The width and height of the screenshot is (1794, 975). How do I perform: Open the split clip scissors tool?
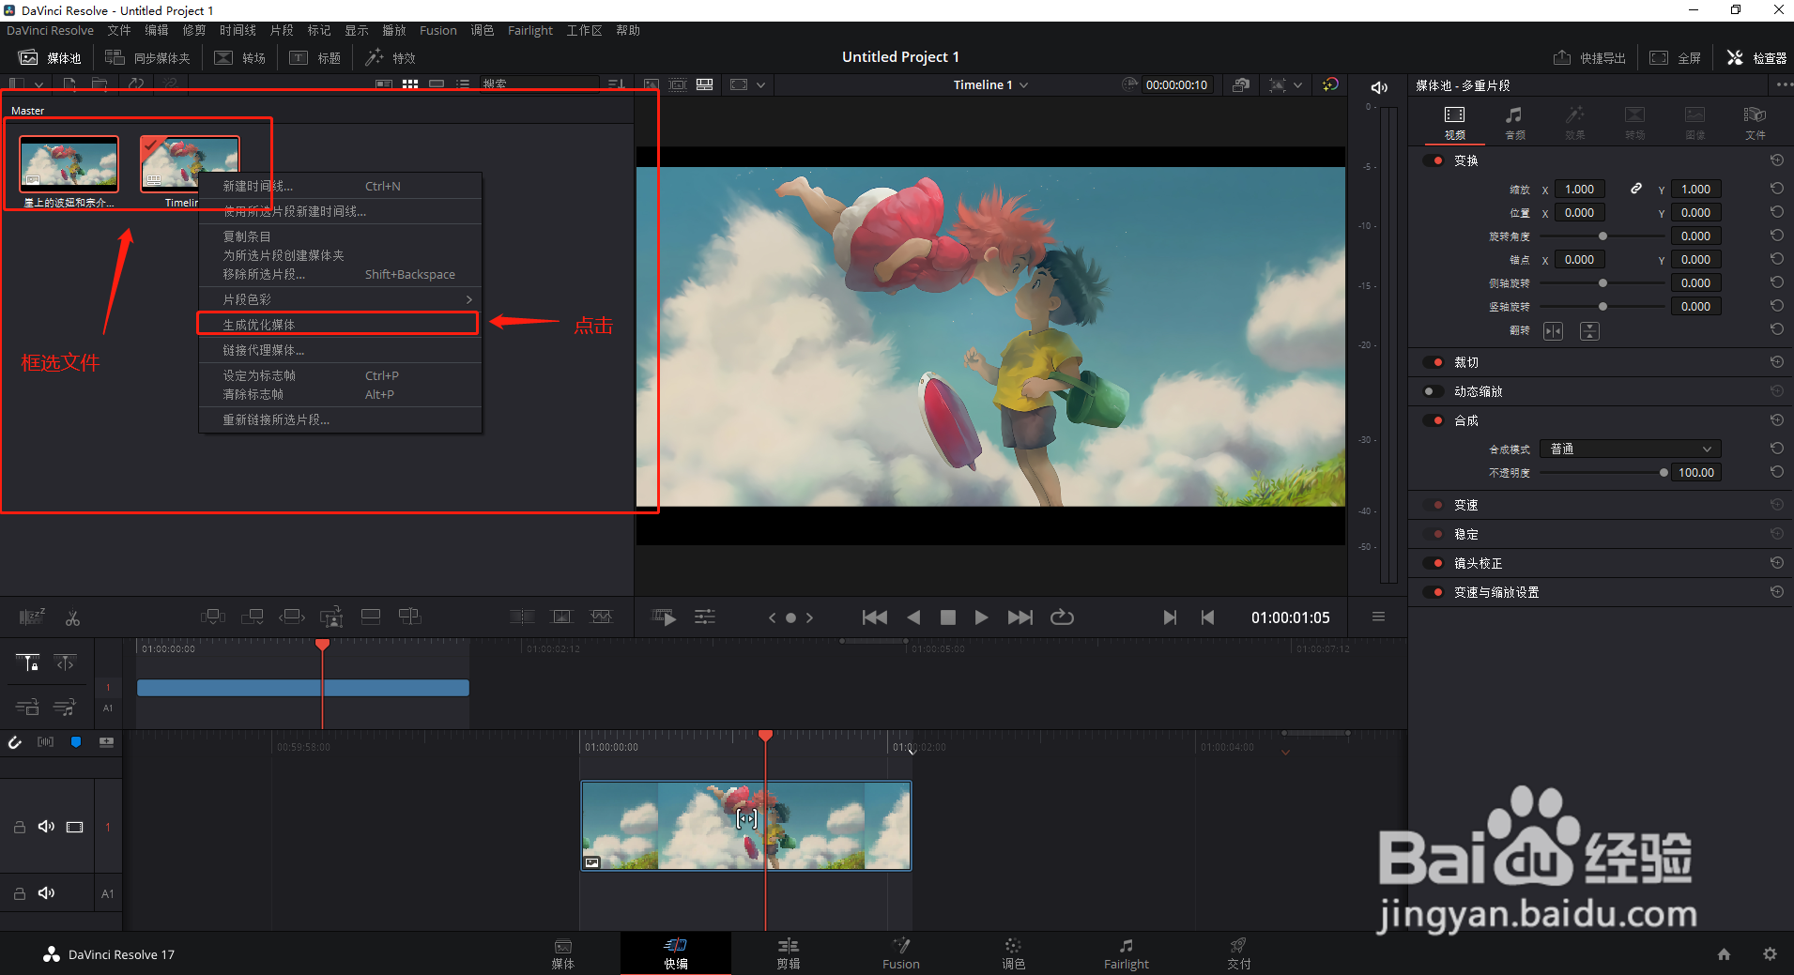(x=72, y=617)
